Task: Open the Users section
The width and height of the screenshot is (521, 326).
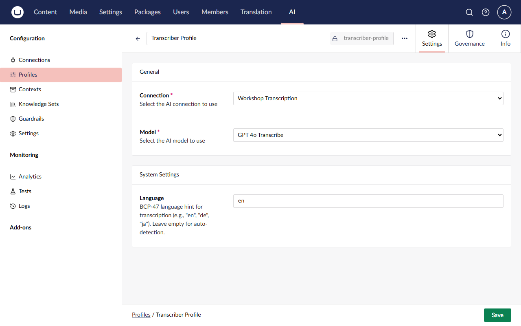Action: tap(181, 12)
